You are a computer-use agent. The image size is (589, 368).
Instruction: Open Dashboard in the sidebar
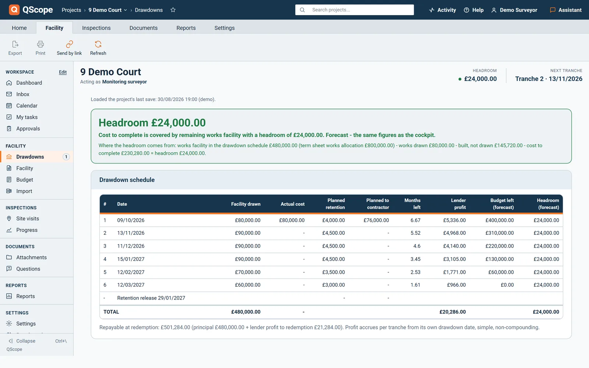coord(36,83)
